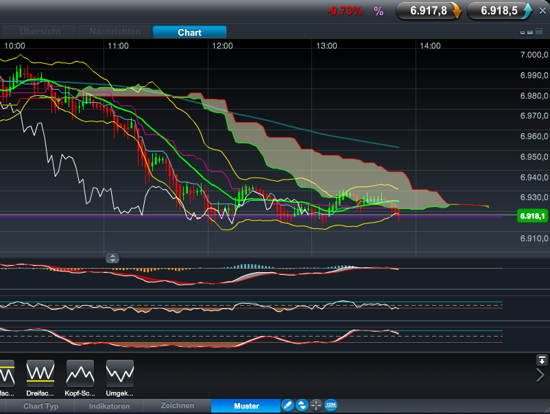Collapse indicator panel with divider handle
550x414 pixels.
tap(112, 258)
